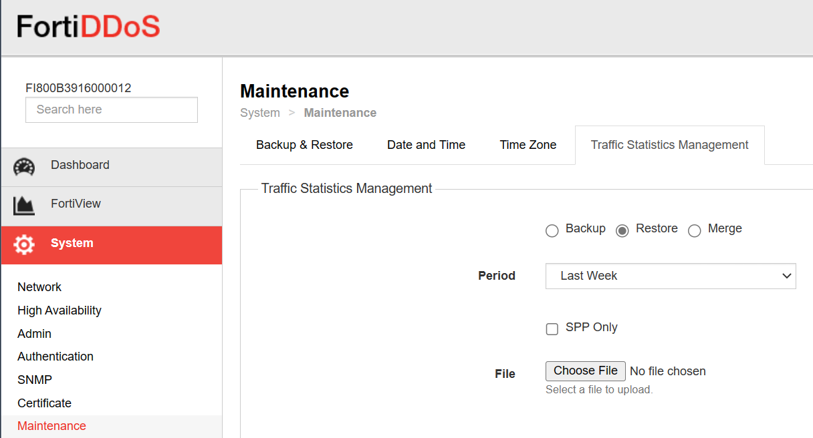
Task: Open the Certificate page
Action: pos(44,403)
